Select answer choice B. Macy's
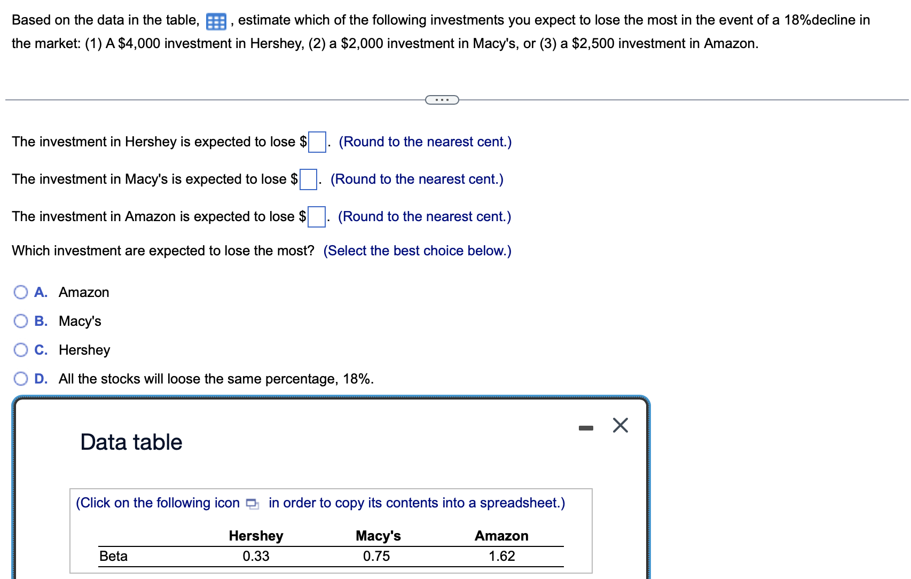The image size is (911, 579). coord(21,320)
